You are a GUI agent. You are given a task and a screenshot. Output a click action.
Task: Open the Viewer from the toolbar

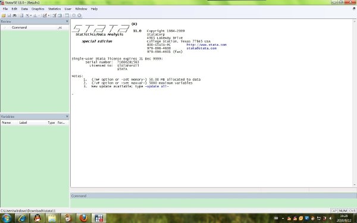[x=27, y=15]
